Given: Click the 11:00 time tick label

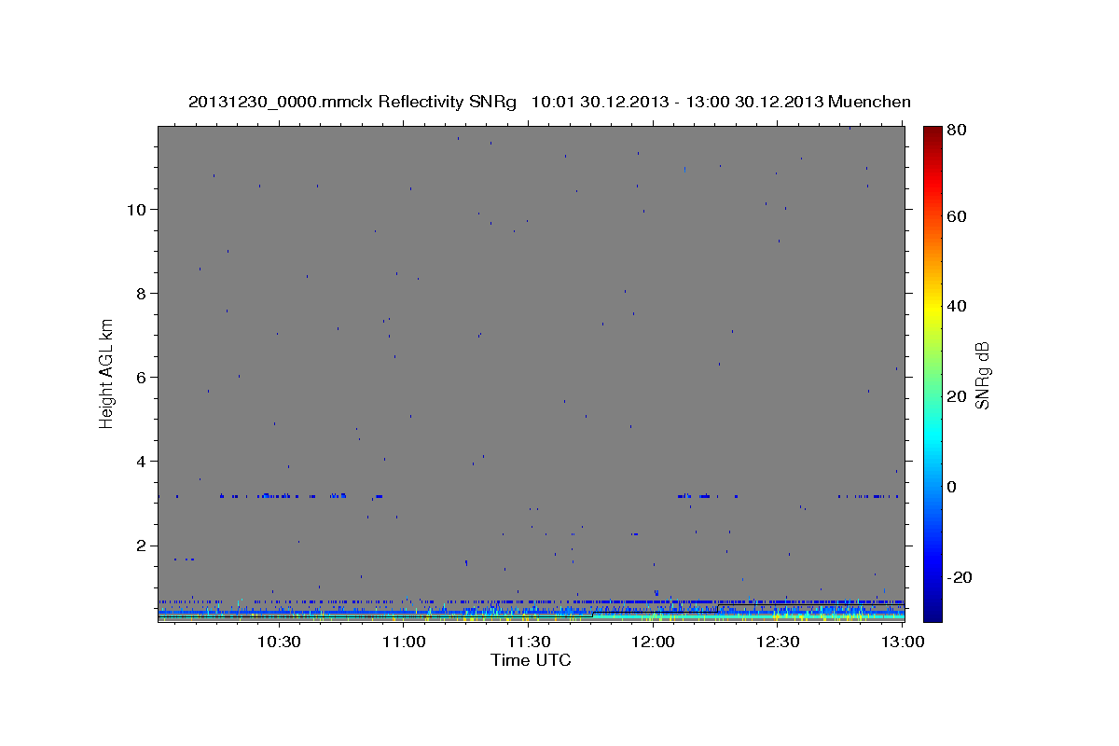Looking at the screenshot, I should [x=404, y=642].
